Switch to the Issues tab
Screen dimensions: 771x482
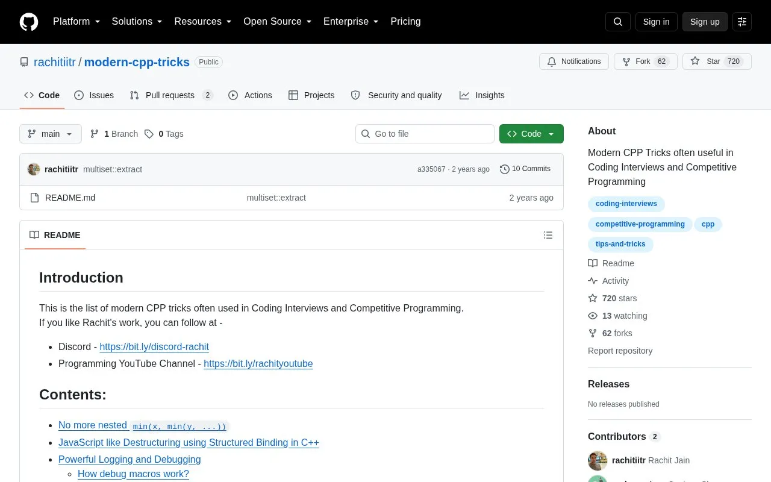tap(94, 95)
